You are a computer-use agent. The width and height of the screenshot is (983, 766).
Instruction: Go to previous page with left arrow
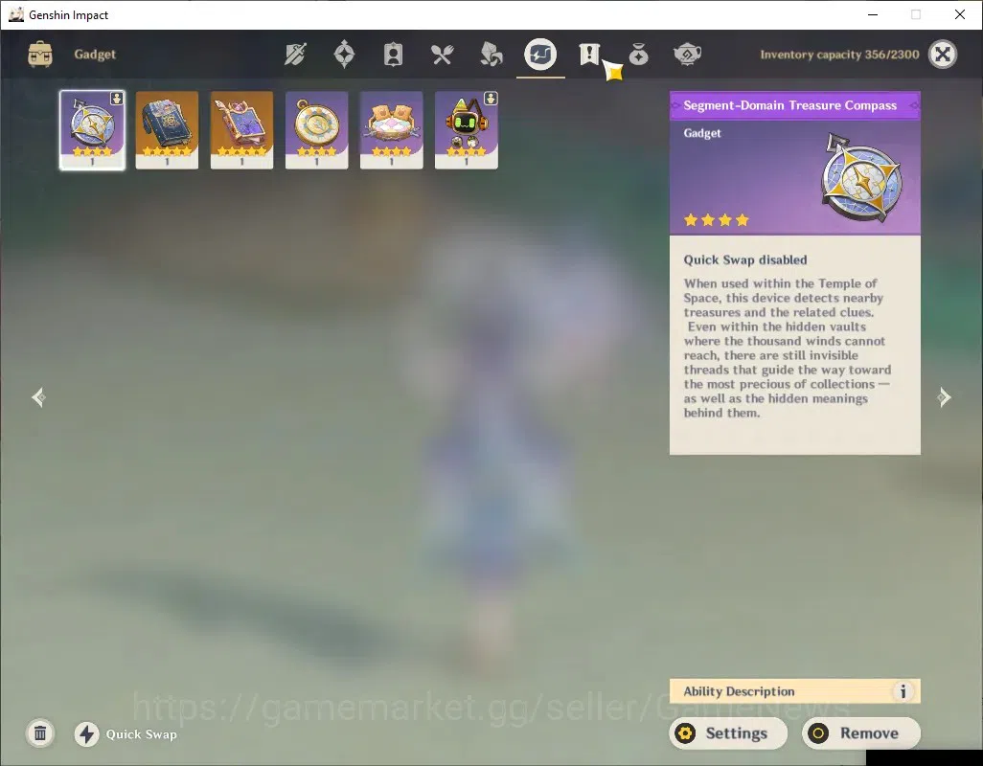point(39,397)
